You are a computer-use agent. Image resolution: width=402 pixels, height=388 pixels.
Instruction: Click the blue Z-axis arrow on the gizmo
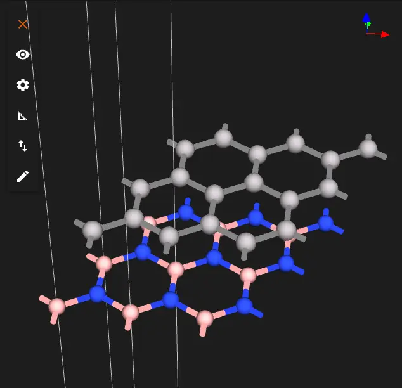(x=366, y=18)
